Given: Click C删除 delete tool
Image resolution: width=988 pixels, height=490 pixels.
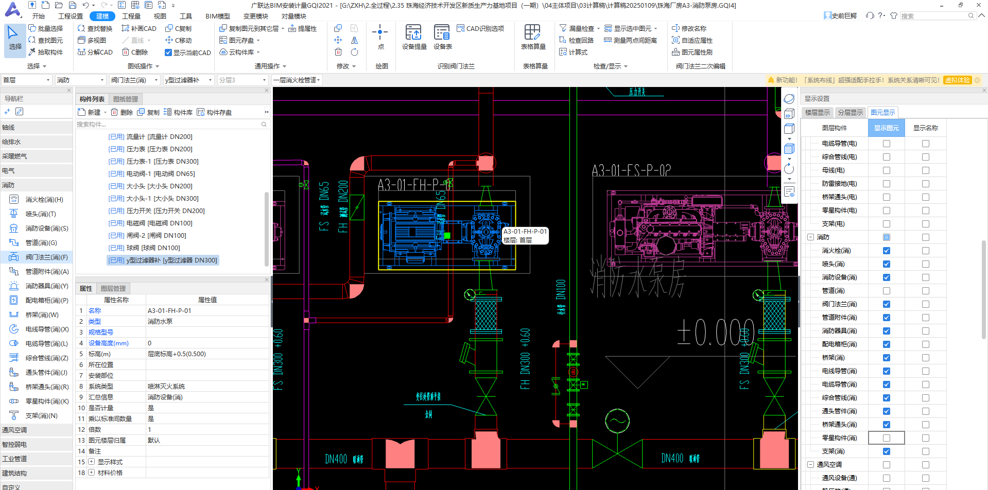Looking at the screenshot, I should pyautogui.click(x=135, y=52).
